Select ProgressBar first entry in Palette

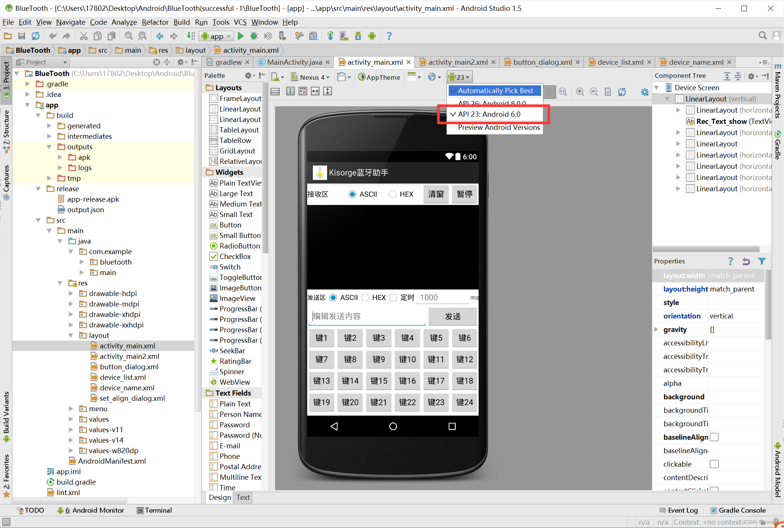click(236, 309)
